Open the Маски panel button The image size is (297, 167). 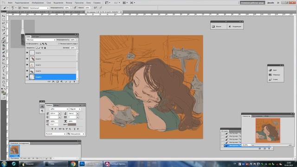[219, 26]
